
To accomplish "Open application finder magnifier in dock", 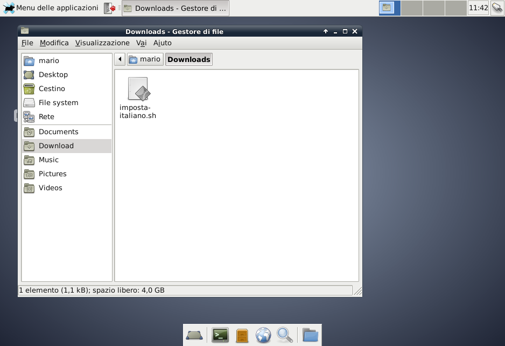I will click(285, 335).
